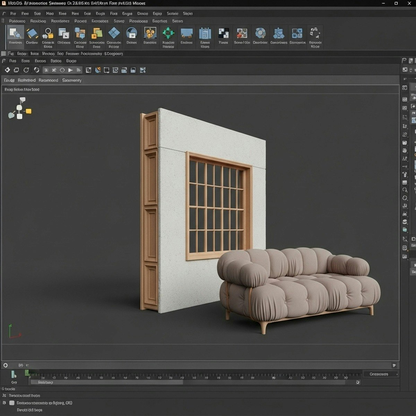Switch to the 'Reomnood' viewport tab

[x=48, y=80]
